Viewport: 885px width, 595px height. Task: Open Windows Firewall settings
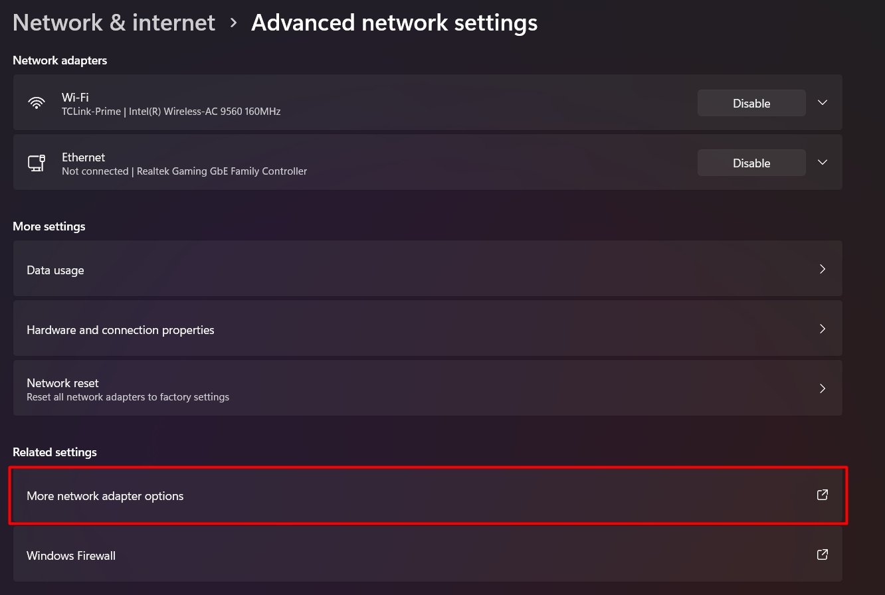71,556
